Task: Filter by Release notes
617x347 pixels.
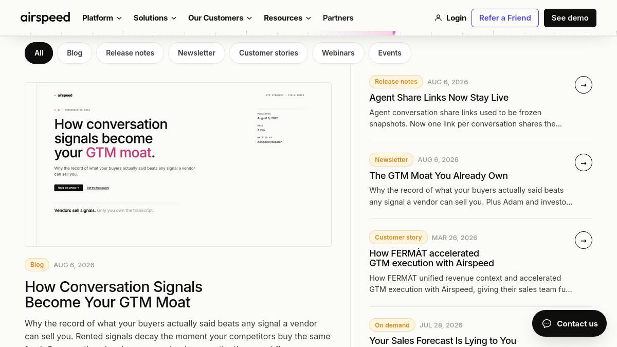Action: click(130, 53)
